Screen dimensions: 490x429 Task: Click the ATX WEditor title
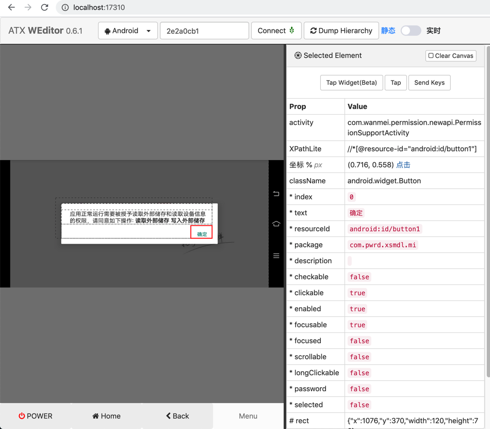click(x=45, y=30)
